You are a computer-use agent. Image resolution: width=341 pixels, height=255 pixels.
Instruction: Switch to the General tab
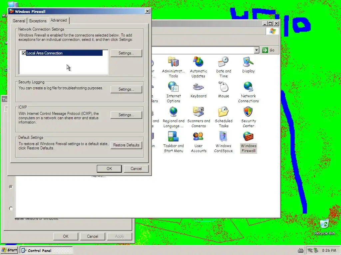coord(19,21)
